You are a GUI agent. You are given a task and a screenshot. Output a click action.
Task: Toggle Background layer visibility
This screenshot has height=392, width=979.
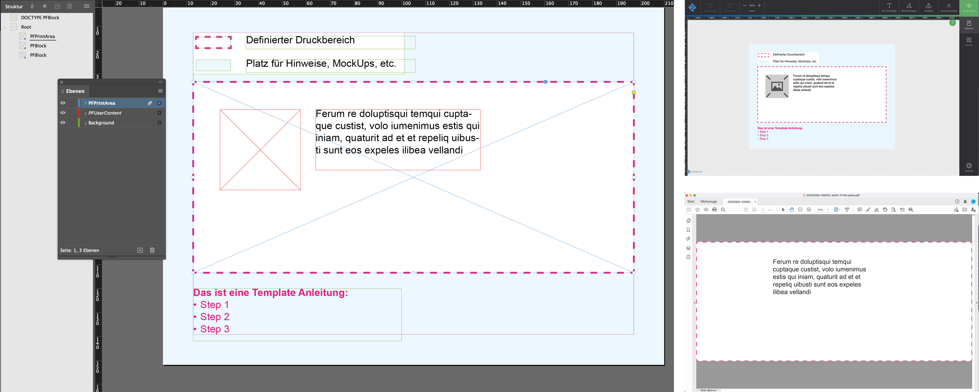(x=63, y=123)
